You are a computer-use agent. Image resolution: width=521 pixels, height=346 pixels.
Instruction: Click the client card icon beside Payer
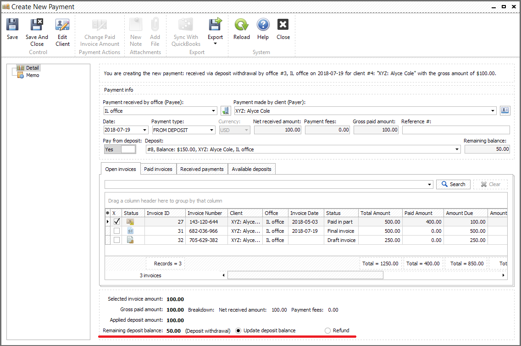(x=505, y=110)
